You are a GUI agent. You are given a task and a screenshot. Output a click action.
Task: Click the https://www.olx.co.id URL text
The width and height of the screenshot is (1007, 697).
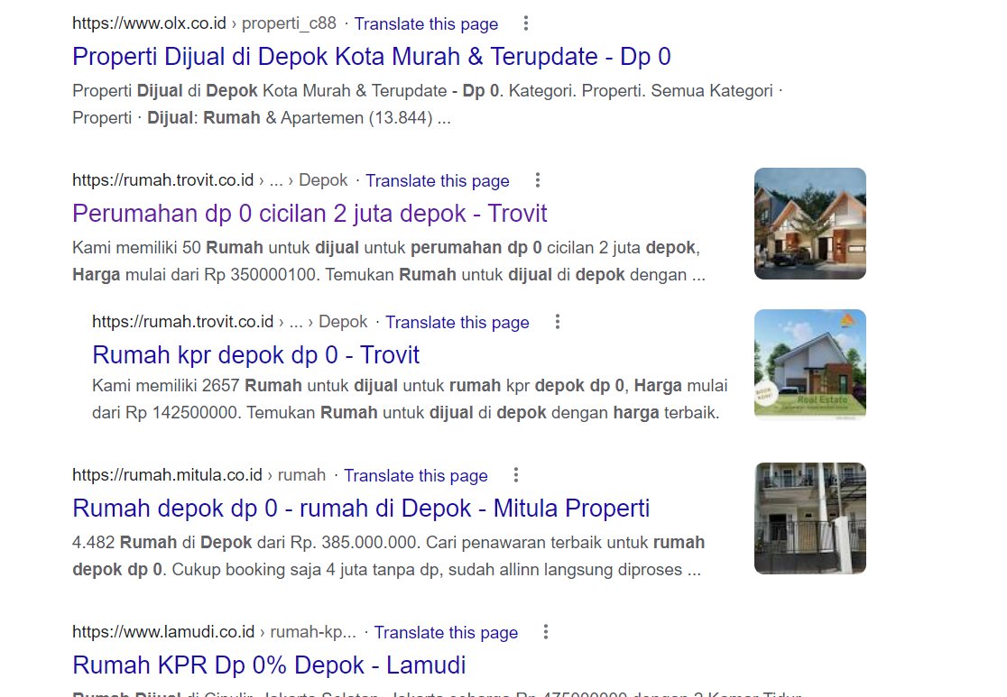click(x=149, y=23)
